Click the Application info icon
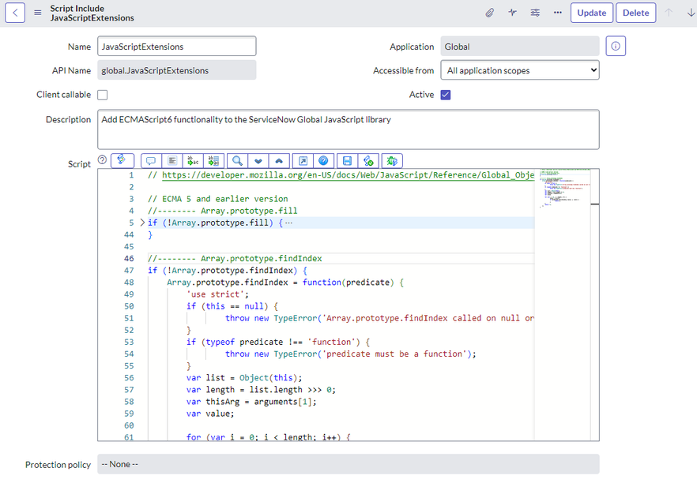The width and height of the screenshot is (697, 483). tap(616, 46)
